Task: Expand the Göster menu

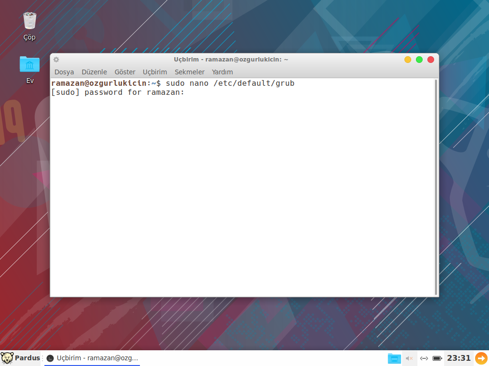Action: click(x=125, y=72)
